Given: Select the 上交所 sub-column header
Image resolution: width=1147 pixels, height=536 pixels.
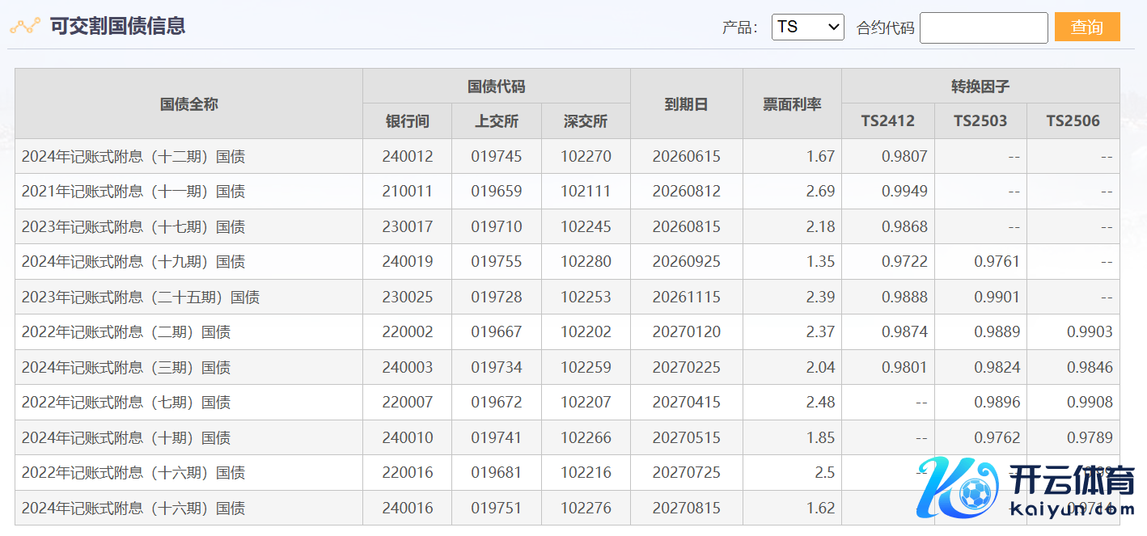Looking at the screenshot, I should tap(496, 121).
